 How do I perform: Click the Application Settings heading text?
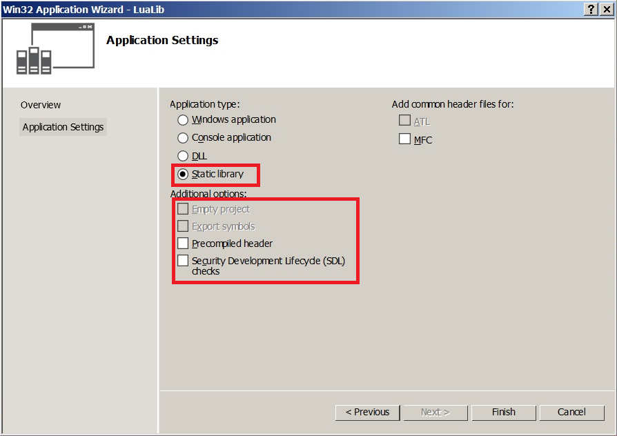[162, 41]
